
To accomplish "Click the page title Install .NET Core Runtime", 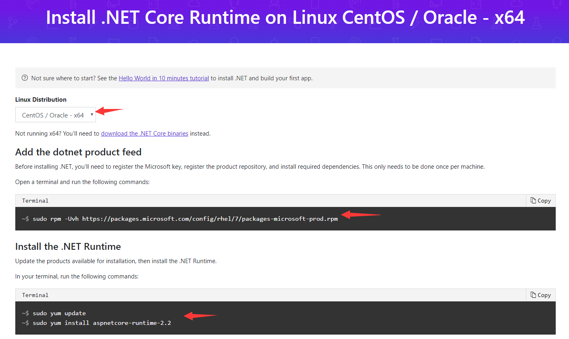I will [x=285, y=18].
